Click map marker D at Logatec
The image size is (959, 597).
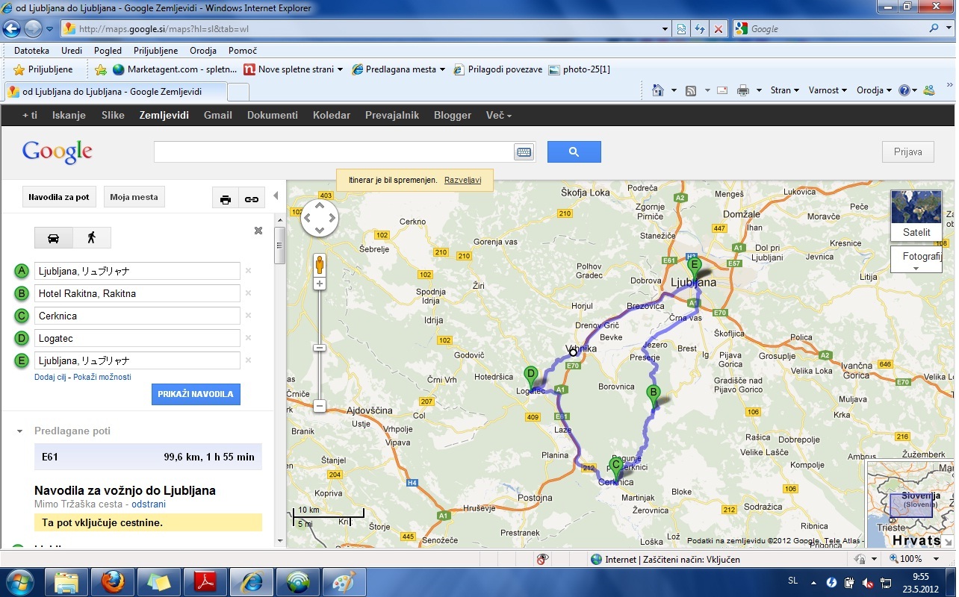tap(531, 378)
